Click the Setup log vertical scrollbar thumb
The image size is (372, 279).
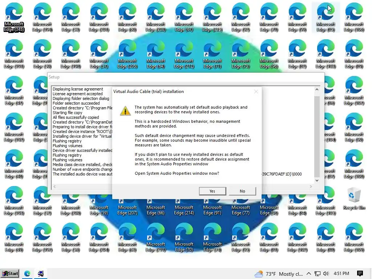pos(317,137)
